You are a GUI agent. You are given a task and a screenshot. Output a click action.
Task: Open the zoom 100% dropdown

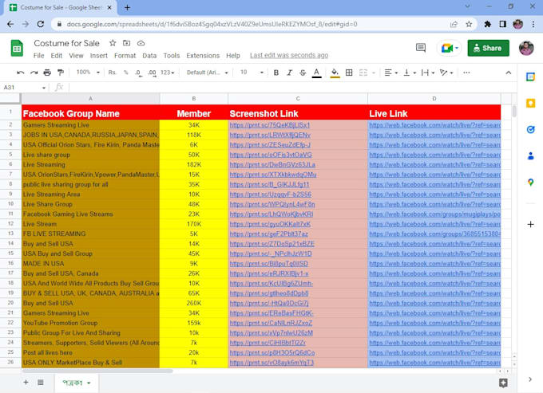(x=88, y=73)
